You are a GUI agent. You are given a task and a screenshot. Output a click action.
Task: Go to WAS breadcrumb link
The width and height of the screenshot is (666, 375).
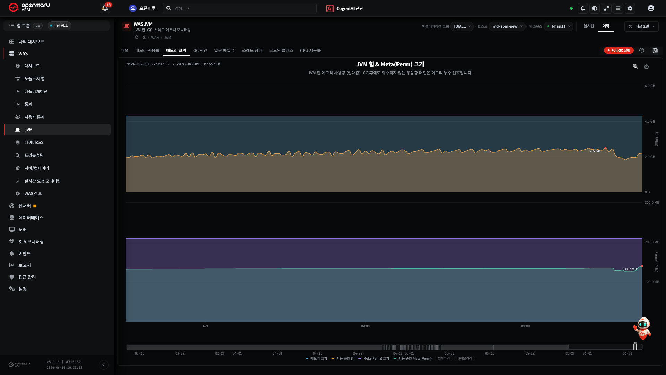[x=155, y=37]
